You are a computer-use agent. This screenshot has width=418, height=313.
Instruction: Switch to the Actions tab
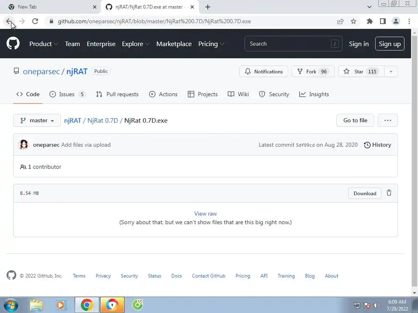[163, 94]
